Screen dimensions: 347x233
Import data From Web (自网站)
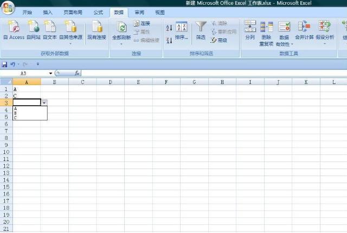pos(34,30)
